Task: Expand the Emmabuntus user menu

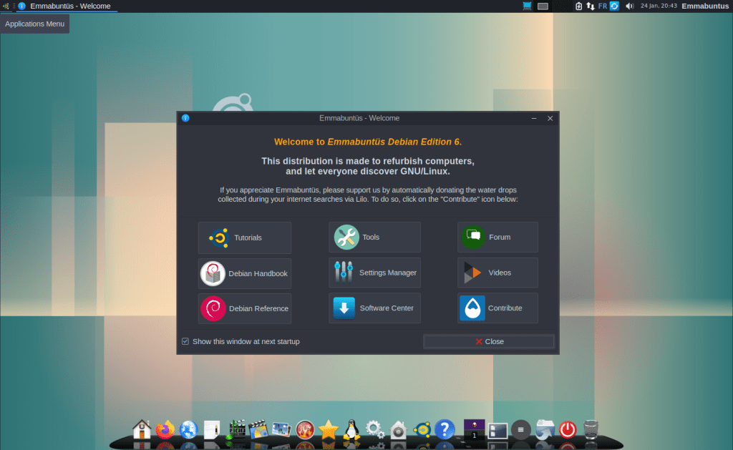Action: point(704,6)
